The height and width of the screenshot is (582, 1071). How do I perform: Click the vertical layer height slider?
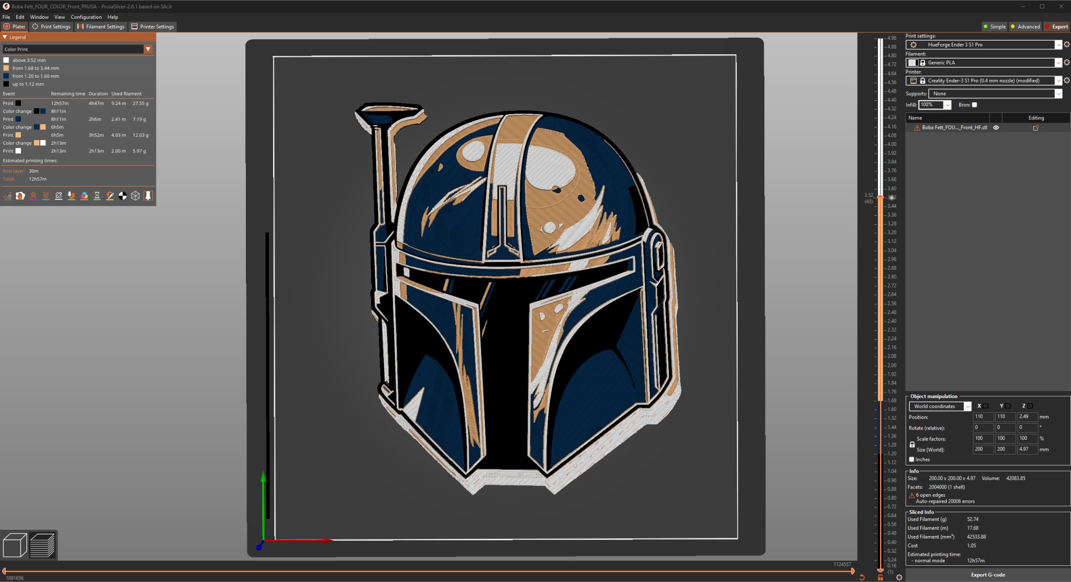[x=880, y=197]
